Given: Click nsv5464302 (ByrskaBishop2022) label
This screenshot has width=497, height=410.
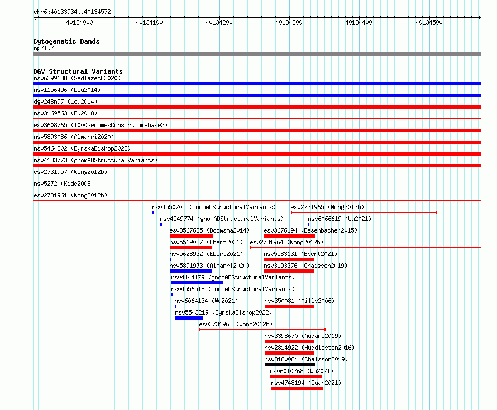Looking at the screenshot, I should (82, 148).
